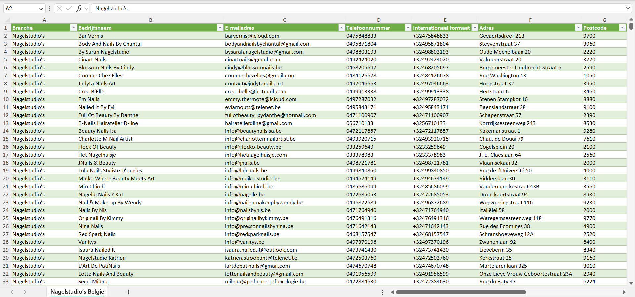Expand the formula bar
Image resolution: width=635 pixels, height=297 pixels.
[x=628, y=8]
